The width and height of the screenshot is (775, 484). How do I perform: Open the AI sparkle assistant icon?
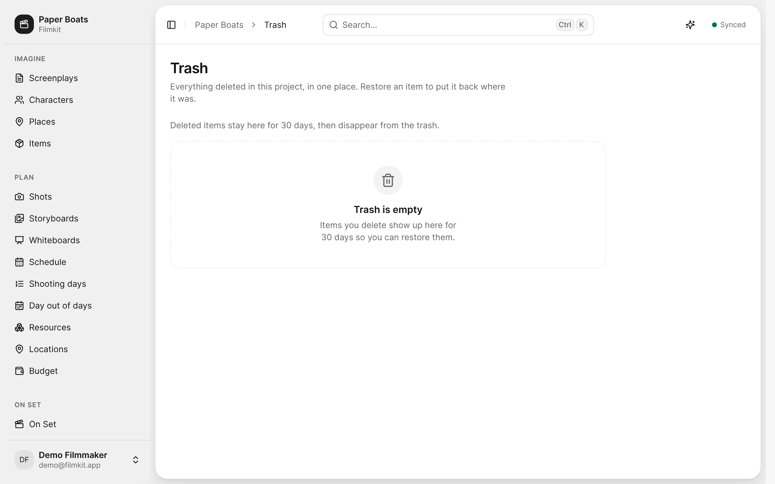690,25
